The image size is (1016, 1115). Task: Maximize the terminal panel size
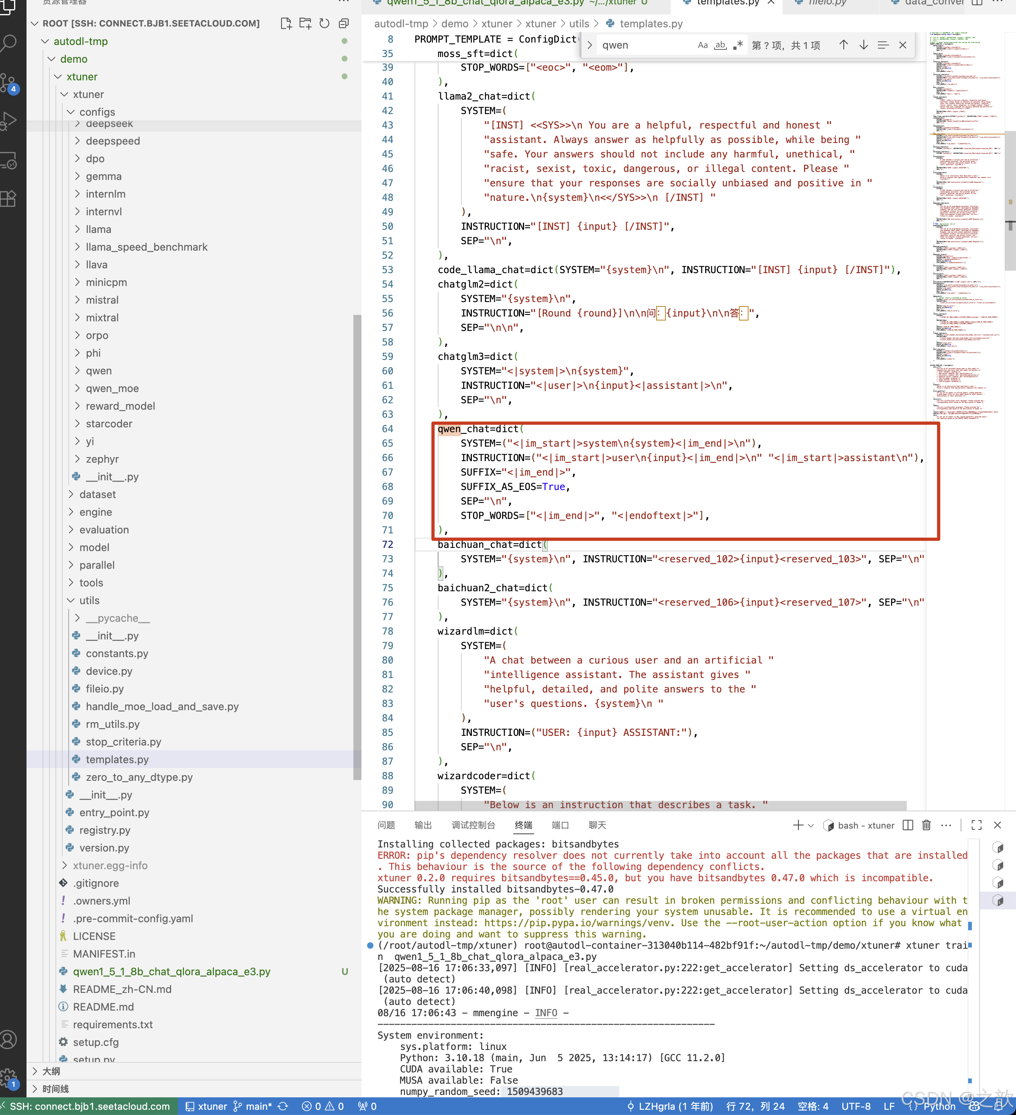tap(977, 825)
